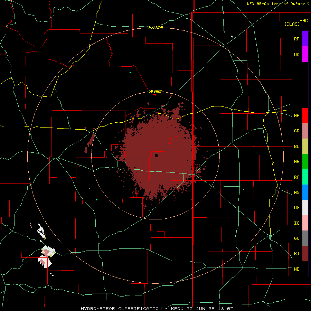Click the [CLAS] units label
This screenshot has height=311, width=311.
[292, 24]
